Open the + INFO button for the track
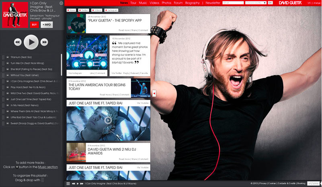 pyautogui.click(x=47, y=25)
